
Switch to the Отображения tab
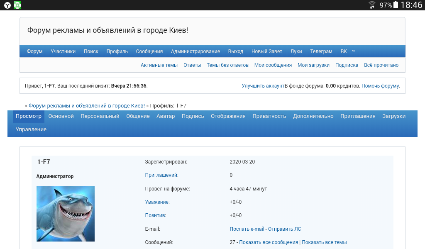pos(228,116)
